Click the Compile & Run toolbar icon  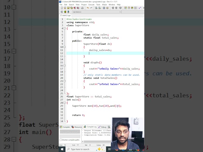(132, 8)
